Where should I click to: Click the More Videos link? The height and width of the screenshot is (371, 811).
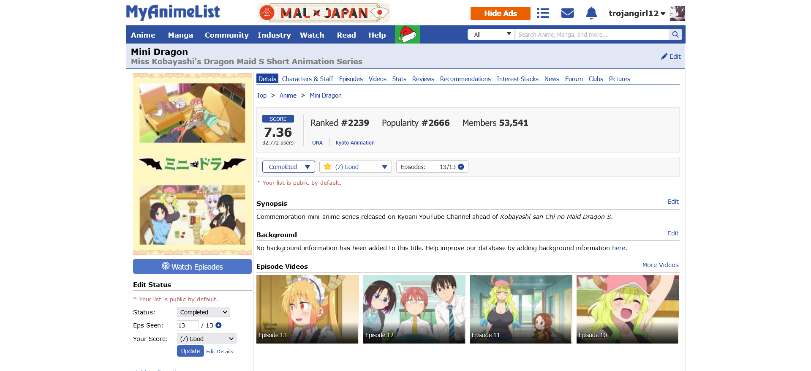[x=661, y=265]
